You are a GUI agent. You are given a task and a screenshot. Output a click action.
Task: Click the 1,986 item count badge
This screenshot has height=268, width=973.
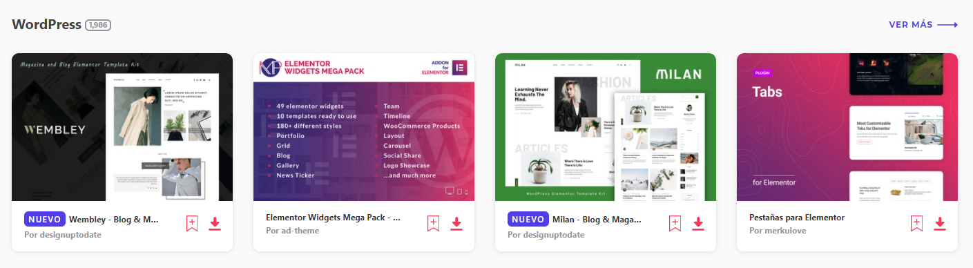click(x=98, y=25)
